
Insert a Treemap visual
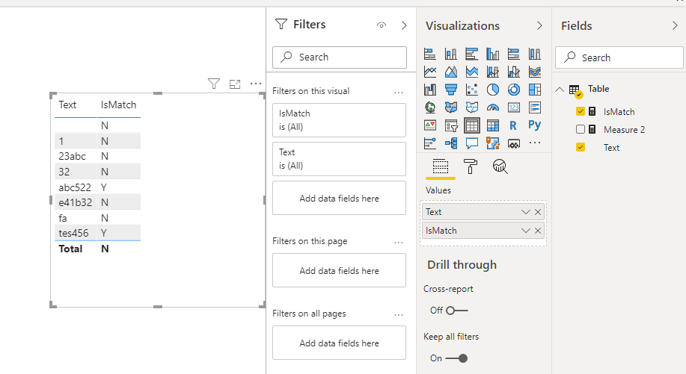(535, 90)
